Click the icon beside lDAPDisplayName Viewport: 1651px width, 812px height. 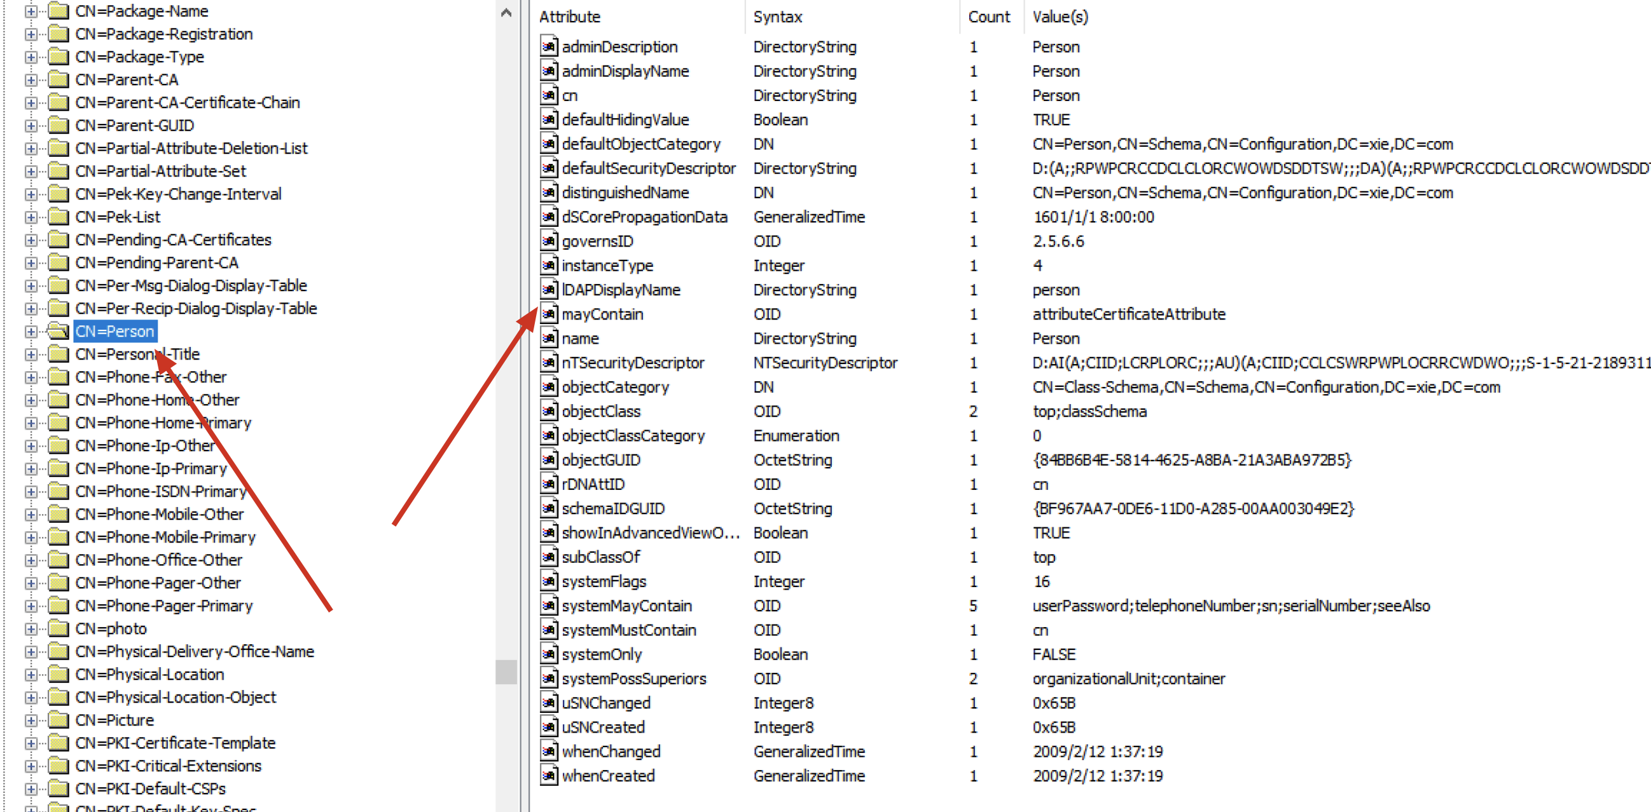(549, 290)
